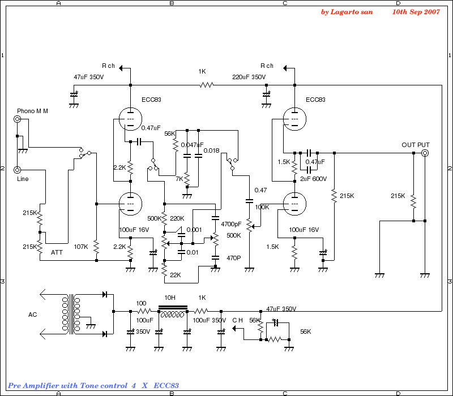Click the ATT attenuator label
Screen dimensions: 453x396
coord(57,252)
